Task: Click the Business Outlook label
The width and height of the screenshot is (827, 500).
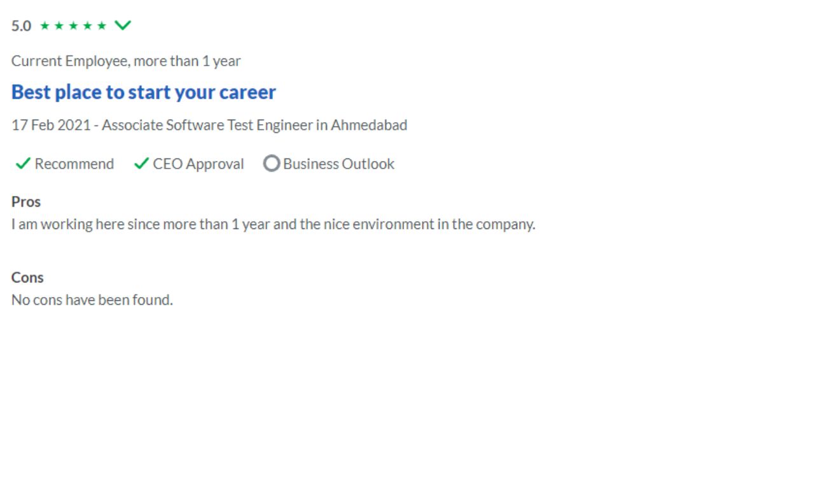Action: pyautogui.click(x=339, y=164)
